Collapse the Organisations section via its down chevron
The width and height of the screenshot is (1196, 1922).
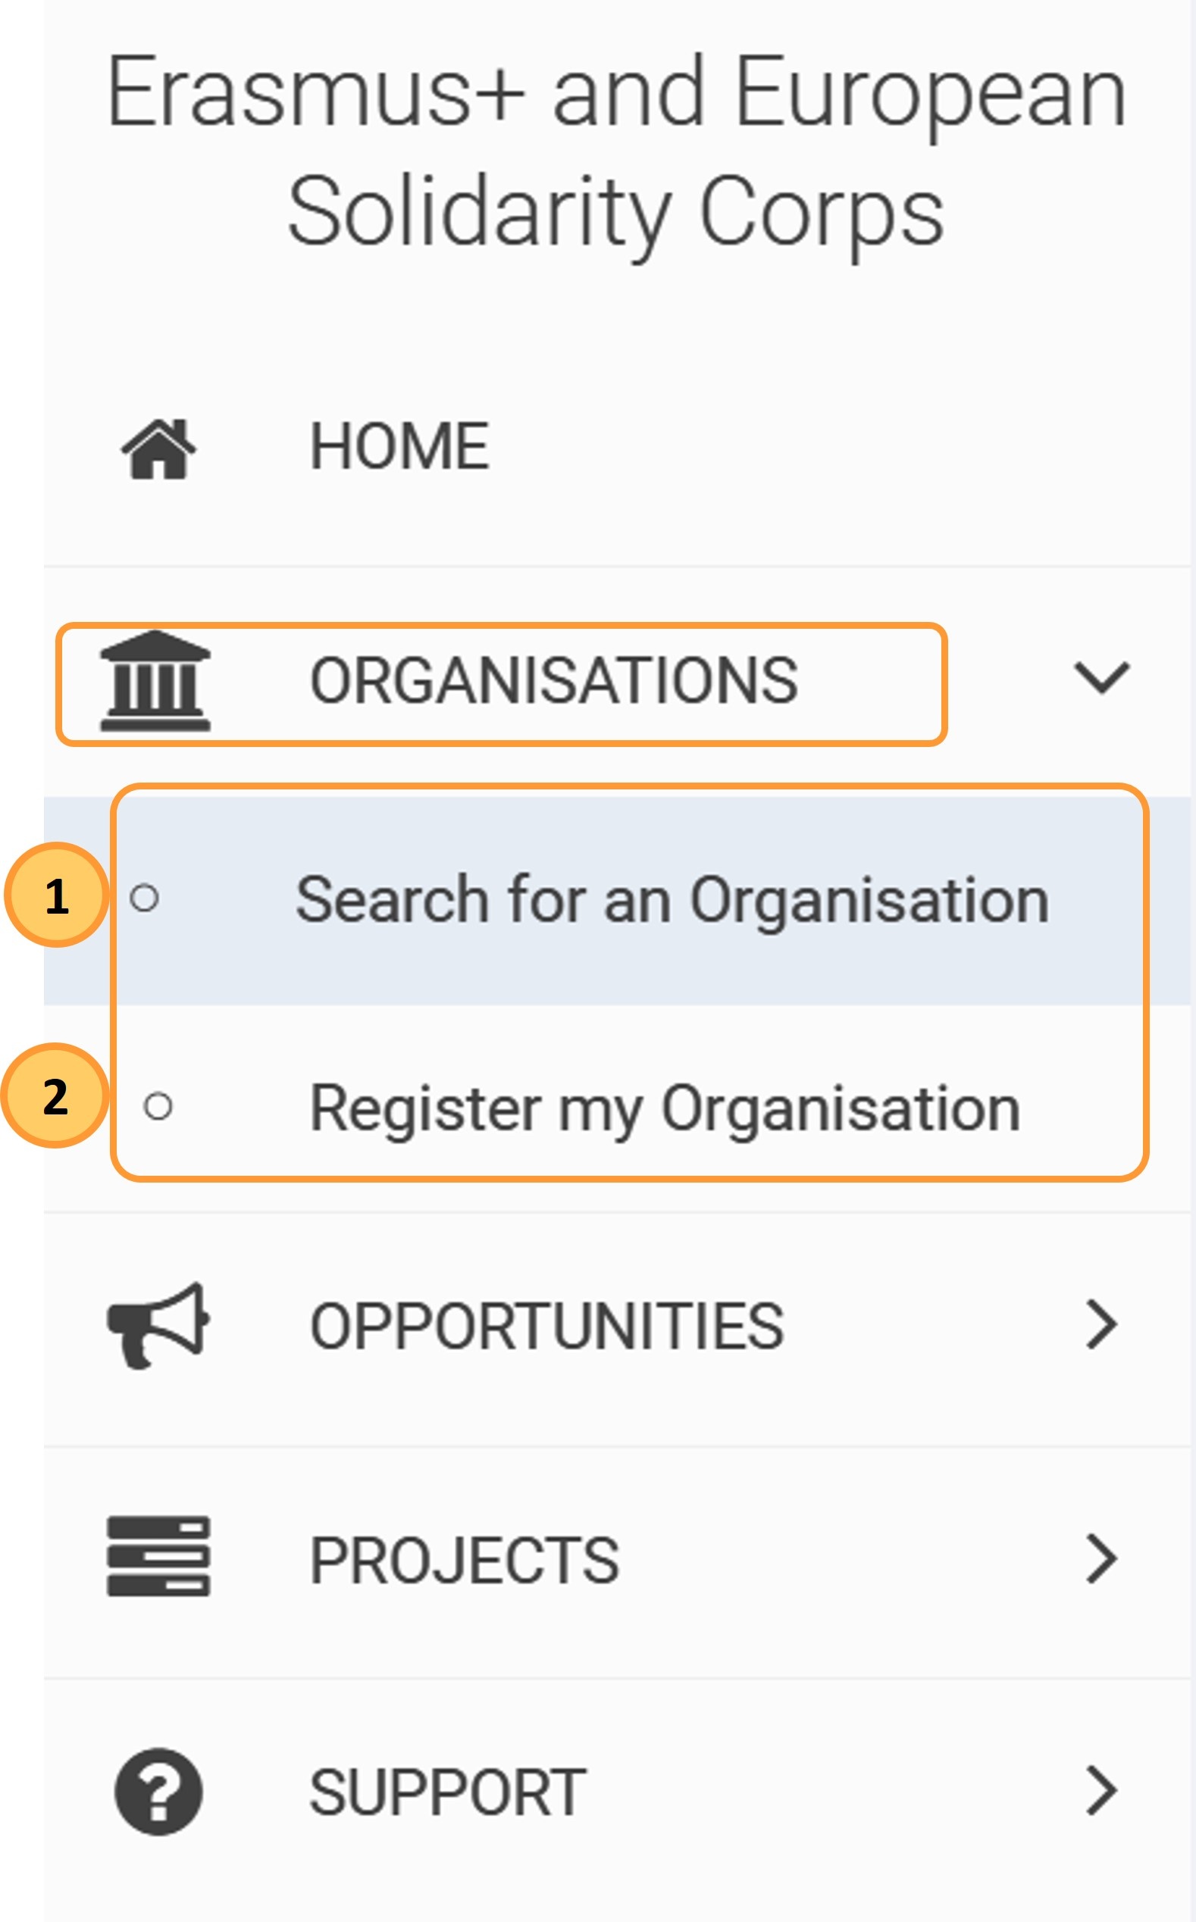click(x=1101, y=677)
